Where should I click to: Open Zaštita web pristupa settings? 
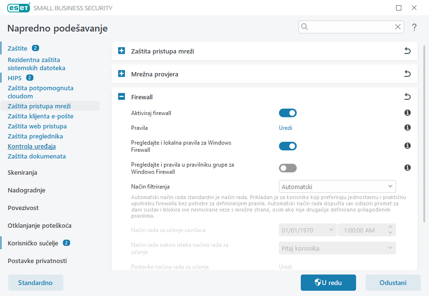pyautogui.click(x=33, y=126)
